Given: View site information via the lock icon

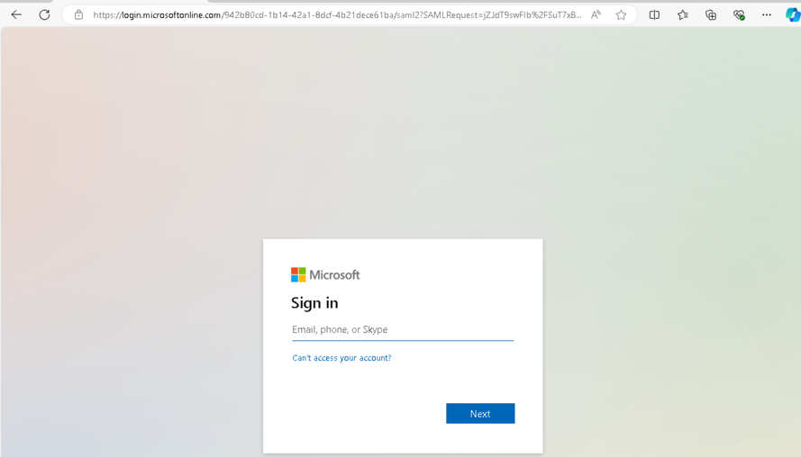Looking at the screenshot, I should click(78, 14).
